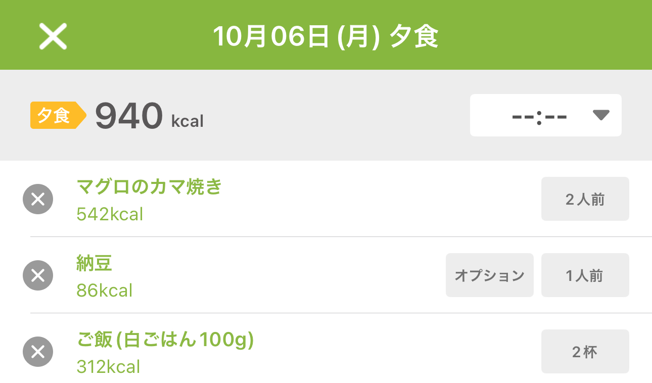Click the 542kcal value under マグロのカマ焼き
Image resolution: width=652 pixels, height=383 pixels.
[x=110, y=214]
